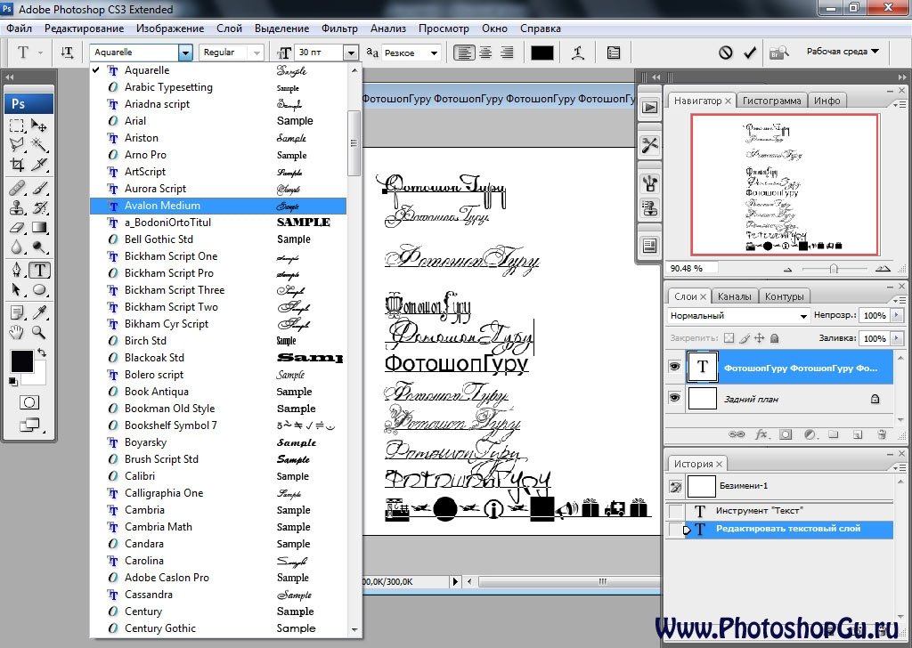Open character and paragraph palette toggle
The image size is (912, 648).
(614, 53)
